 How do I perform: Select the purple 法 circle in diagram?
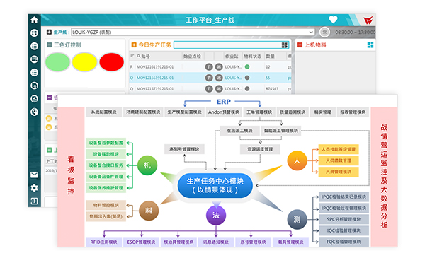click(x=216, y=216)
